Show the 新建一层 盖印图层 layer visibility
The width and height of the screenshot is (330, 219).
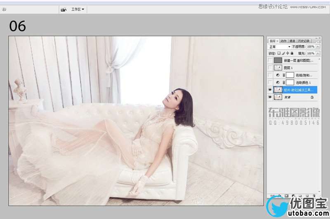tap(270, 61)
